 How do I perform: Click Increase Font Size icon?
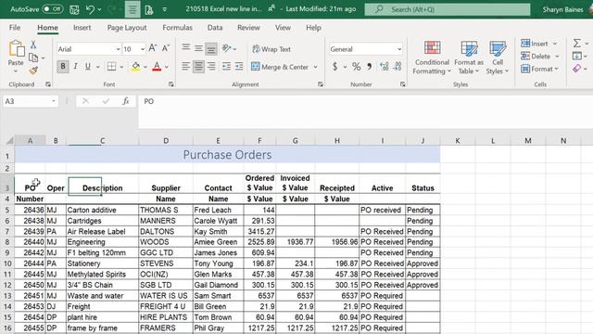pyautogui.click(x=153, y=48)
